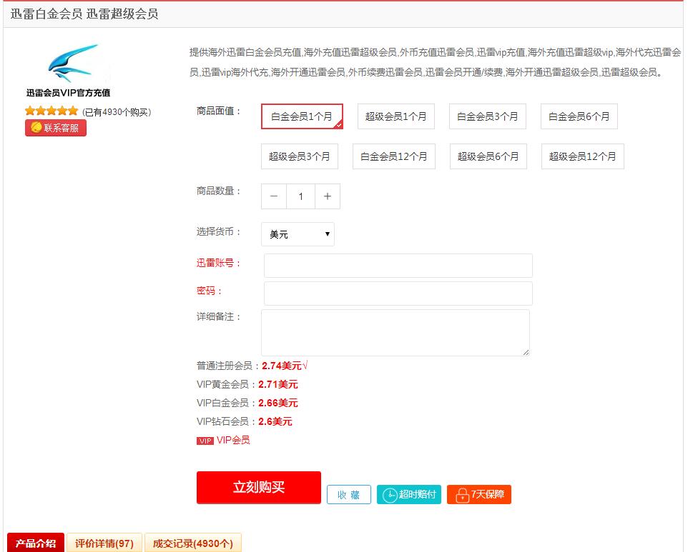Click the five-star rating icons
This screenshot has width=688, height=552.
(x=51, y=111)
